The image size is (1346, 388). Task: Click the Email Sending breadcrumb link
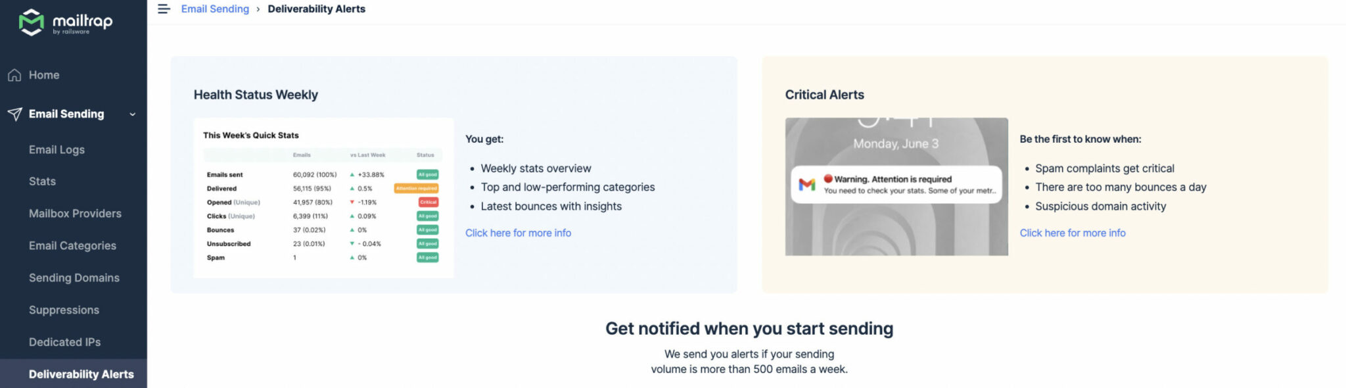pyautogui.click(x=215, y=9)
